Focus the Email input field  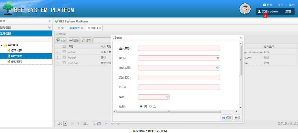coord(179,87)
